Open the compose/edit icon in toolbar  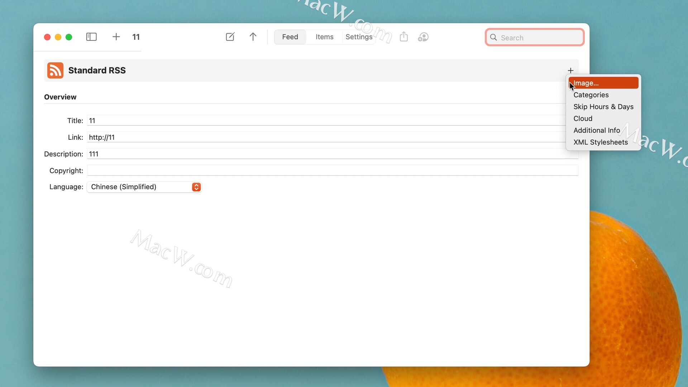click(230, 37)
